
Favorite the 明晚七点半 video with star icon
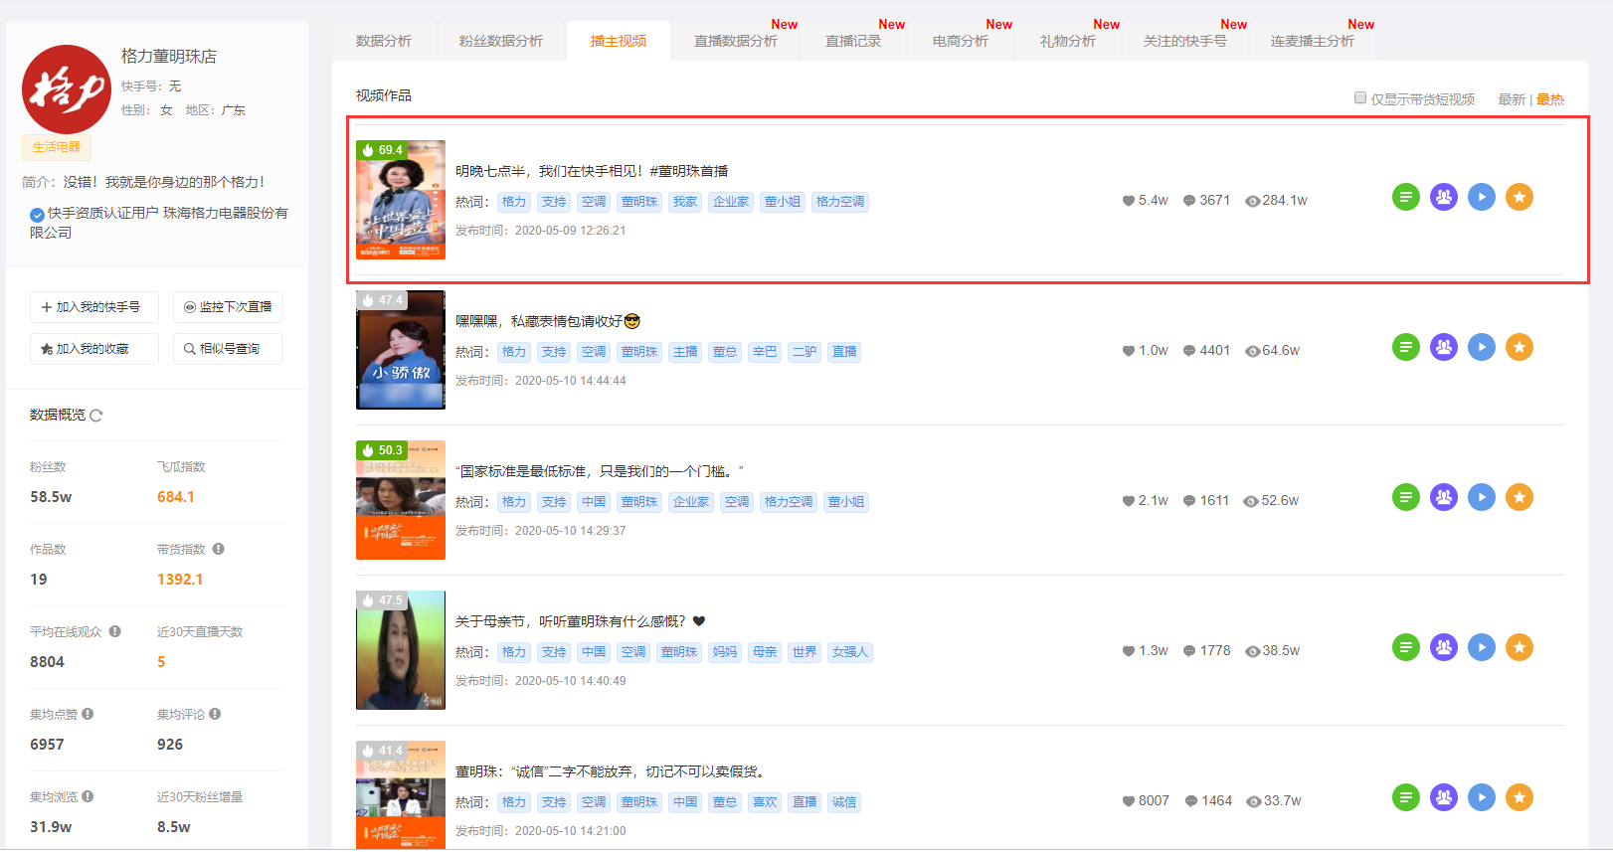coord(1520,197)
